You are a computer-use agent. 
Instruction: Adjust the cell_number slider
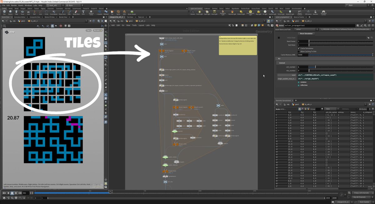tap(341, 67)
